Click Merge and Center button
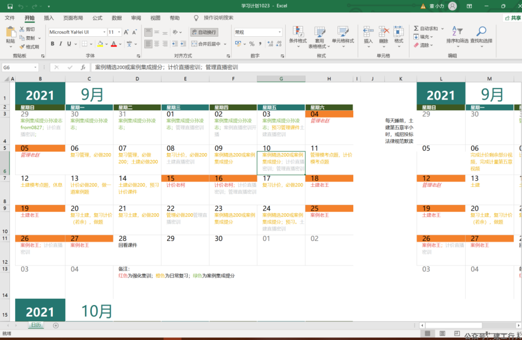The height and width of the screenshot is (340, 522). point(206,44)
